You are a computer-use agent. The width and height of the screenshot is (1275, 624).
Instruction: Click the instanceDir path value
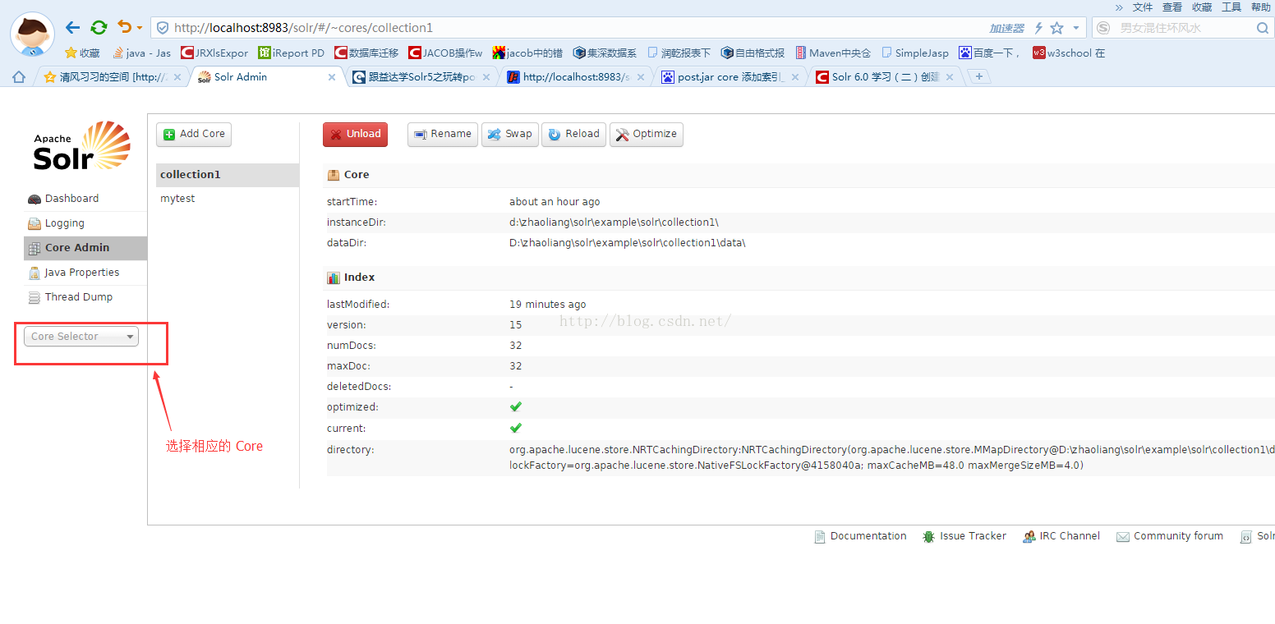pyautogui.click(x=614, y=223)
